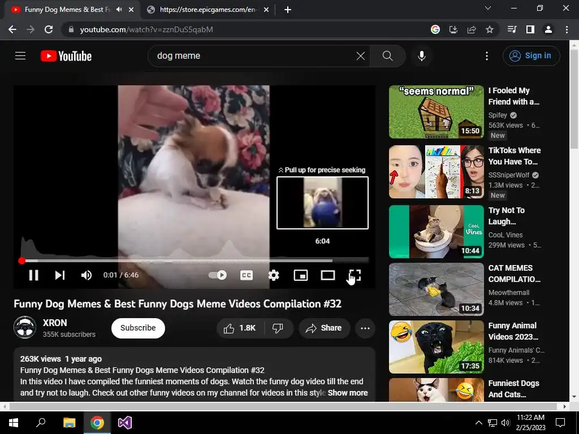Open 'CAT MEMES COMPILATION' video title
Image resolution: width=579 pixels, height=434 pixels.
[515, 274]
